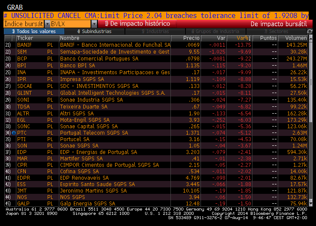Click row number 21) for BANIF
Viewport: 316px width, 226px height.
coord(8,45)
